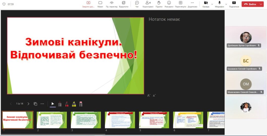Image resolution: width=267 pixels, height=136 pixels.
Task: Choose the red pen tool
Action: click(67, 104)
